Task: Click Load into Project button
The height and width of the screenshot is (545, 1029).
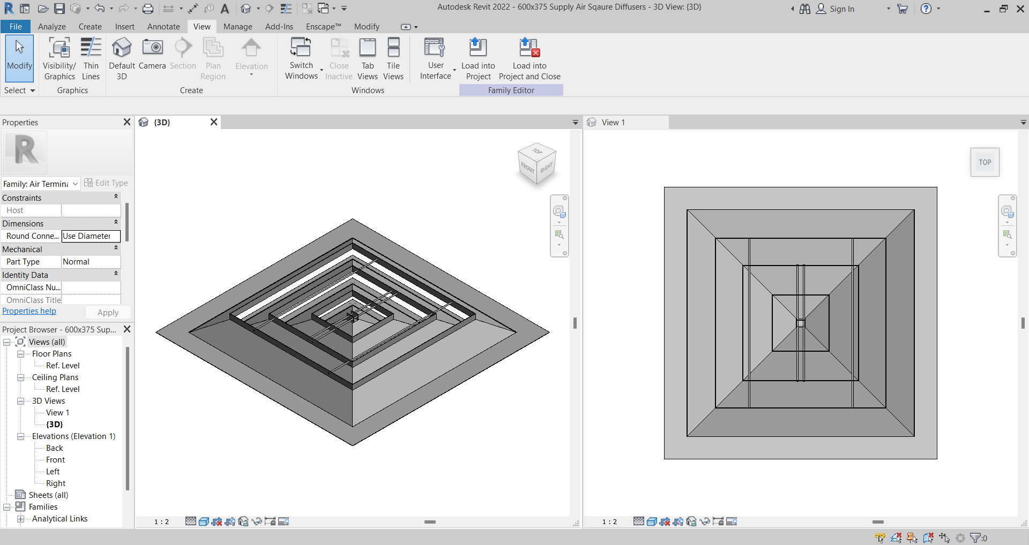Action: pyautogui.click(x=478, y=59)
